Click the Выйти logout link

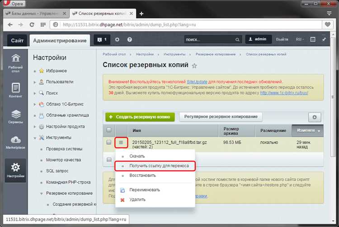pos(282,39)
